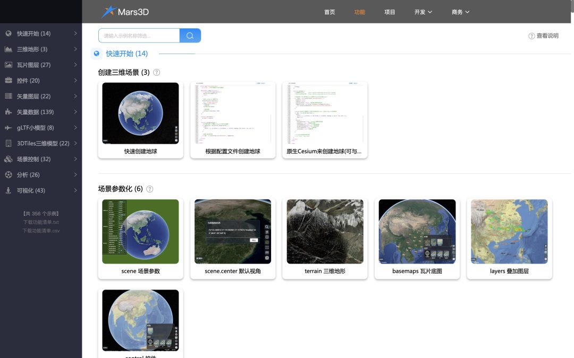Open the 开发 dropdown menu
Screen dimensions: 574x358
point(423,12)
